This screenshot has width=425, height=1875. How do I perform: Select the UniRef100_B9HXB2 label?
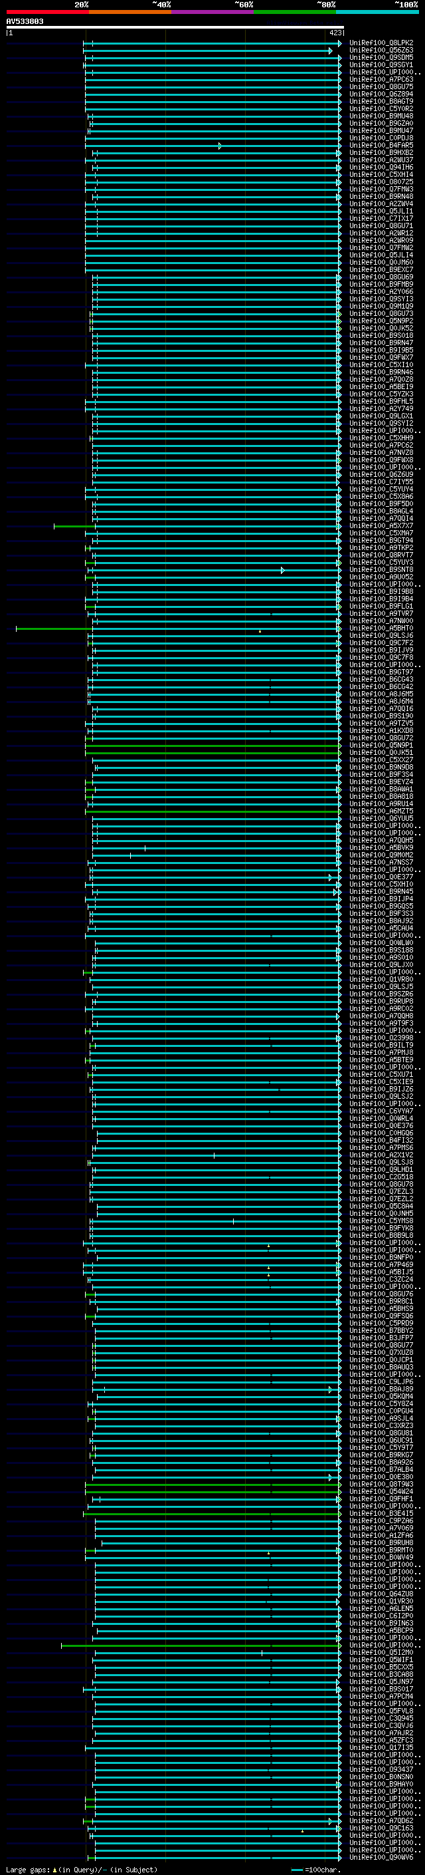point(381,153)
